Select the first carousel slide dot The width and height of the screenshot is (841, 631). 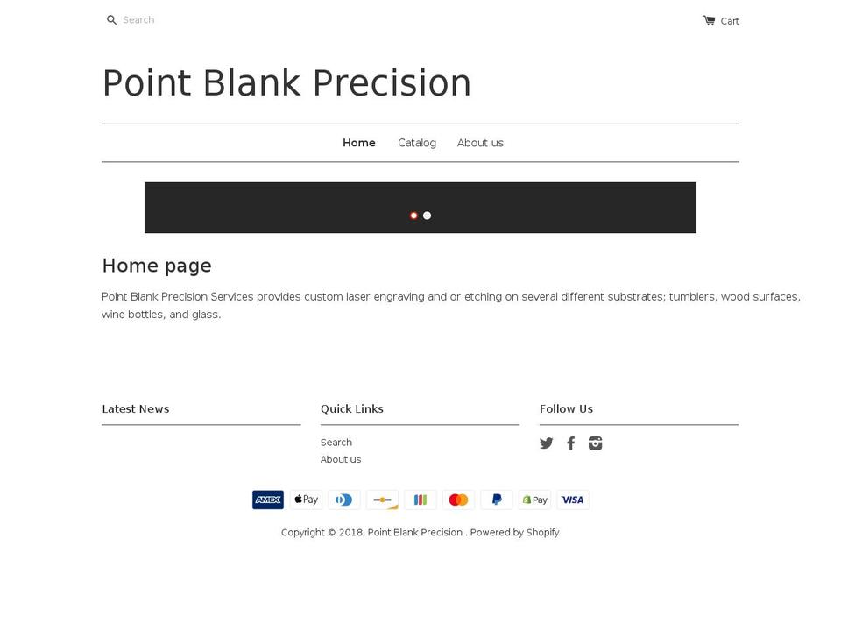pyautogui.click(x=413, y=215)
